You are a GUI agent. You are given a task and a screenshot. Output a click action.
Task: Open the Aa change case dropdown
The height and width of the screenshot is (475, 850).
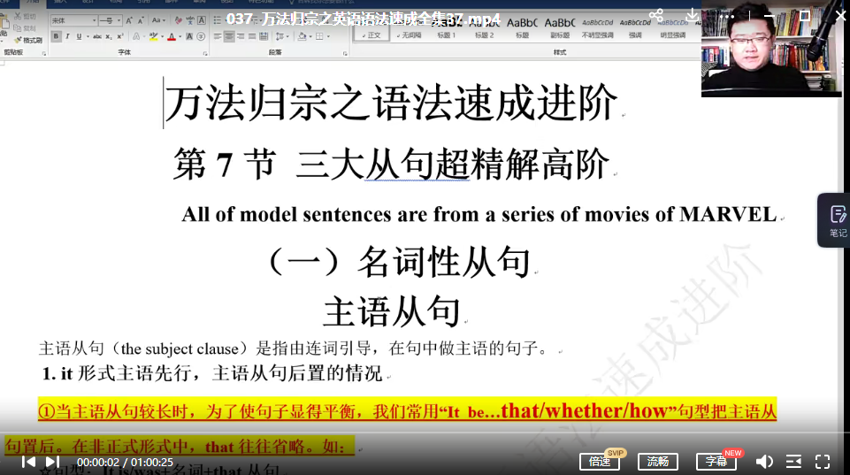(158, 20)
